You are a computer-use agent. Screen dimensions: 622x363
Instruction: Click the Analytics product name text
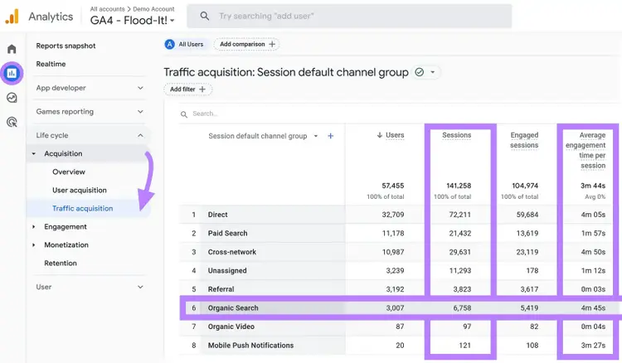[x=51, y=17]
